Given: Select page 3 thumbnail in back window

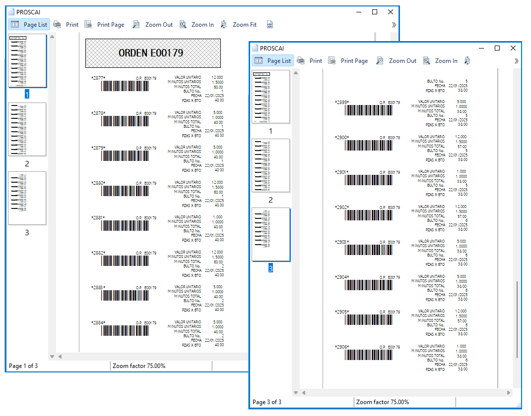Looking at the screenshot, I should click(27, 198).
